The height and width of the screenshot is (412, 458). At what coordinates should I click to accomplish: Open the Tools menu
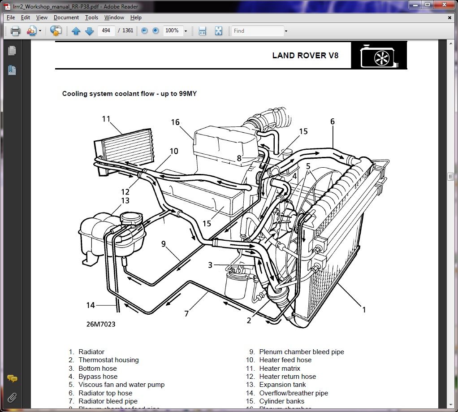coord(91,17)
